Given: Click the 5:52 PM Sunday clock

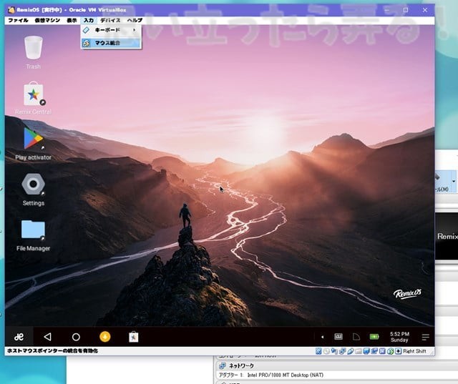Looking at the screenshot, I should pos(399,337).
